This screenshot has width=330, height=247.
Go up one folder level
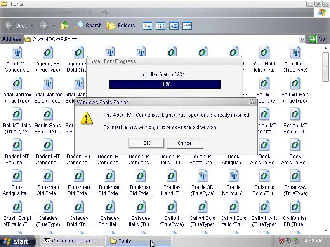click(x=65, y=26)
